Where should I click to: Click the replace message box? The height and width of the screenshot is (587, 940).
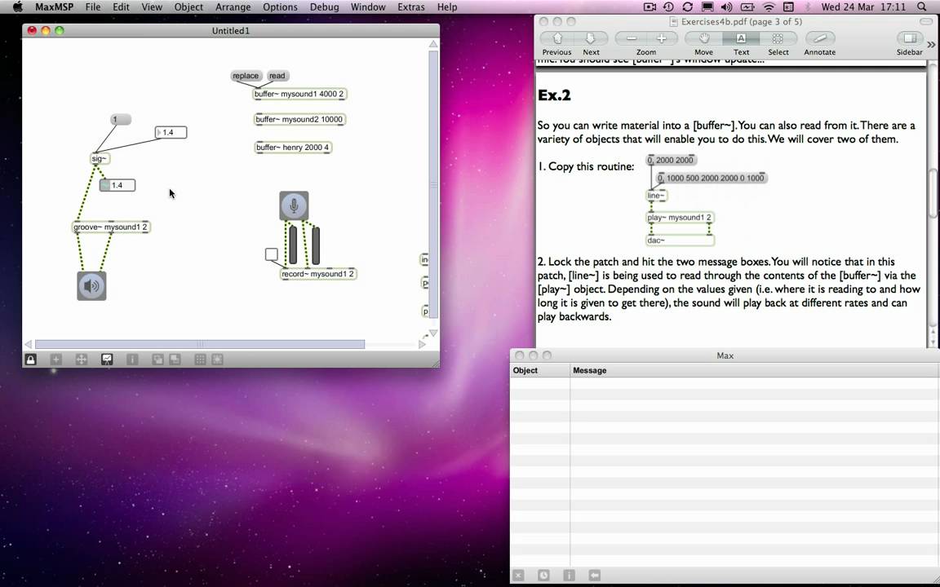[246, 76]
